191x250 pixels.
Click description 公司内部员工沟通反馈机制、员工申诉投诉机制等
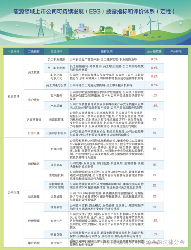[101, 85]
